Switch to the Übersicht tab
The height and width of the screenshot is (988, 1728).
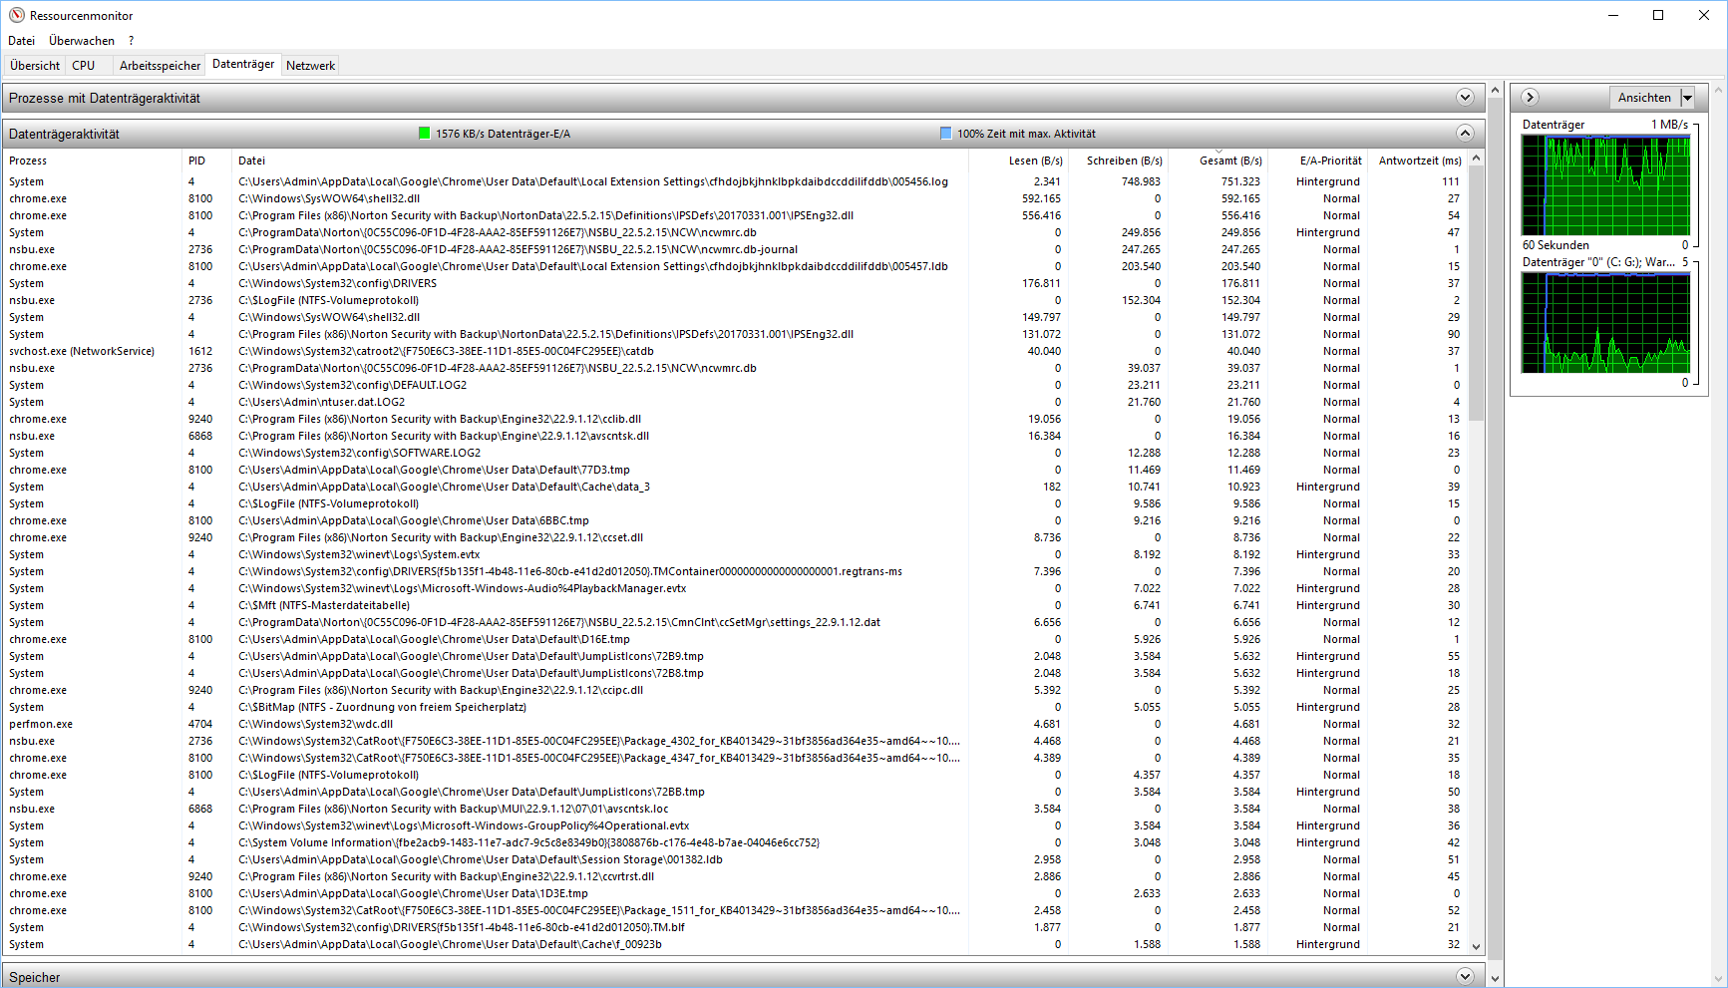pyautogui.click(x=35, y=66)
